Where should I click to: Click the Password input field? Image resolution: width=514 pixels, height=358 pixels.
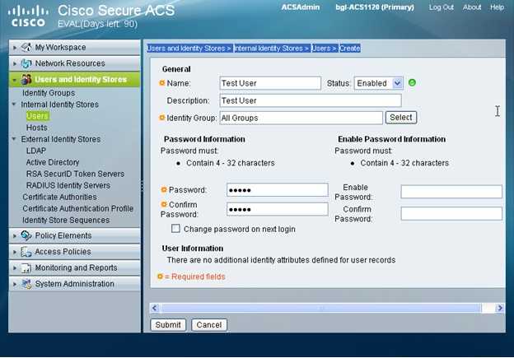click(278, 190)
